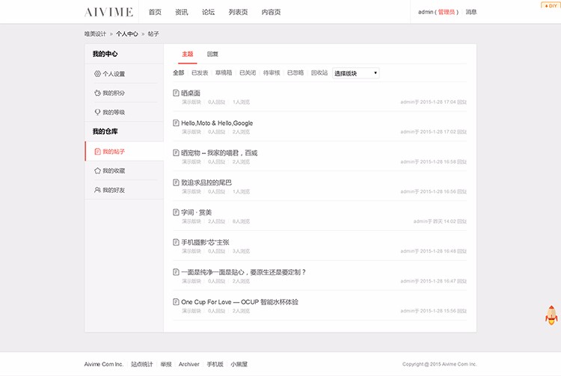Open 个人设置 in sidebar
Screen dimensions: 561x376
[114, 74]
